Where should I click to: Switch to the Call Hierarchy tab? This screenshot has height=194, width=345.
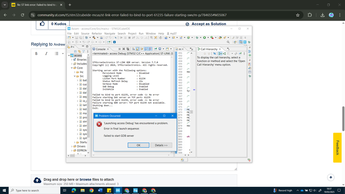click(209, 49)
